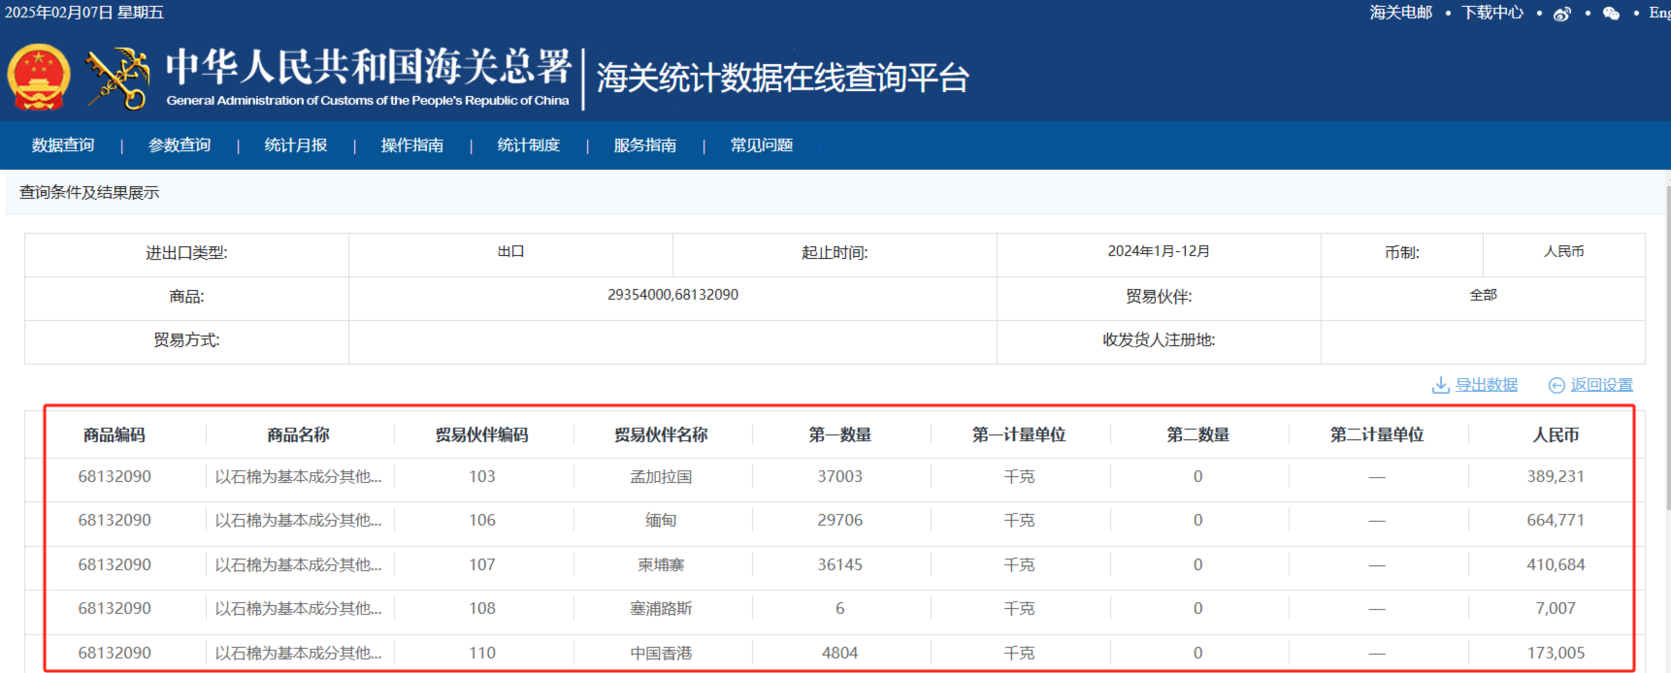Select the 中国香港 partner cell
The width and height of the screenshot is (1671, 673).
click(x=661, y=654)
